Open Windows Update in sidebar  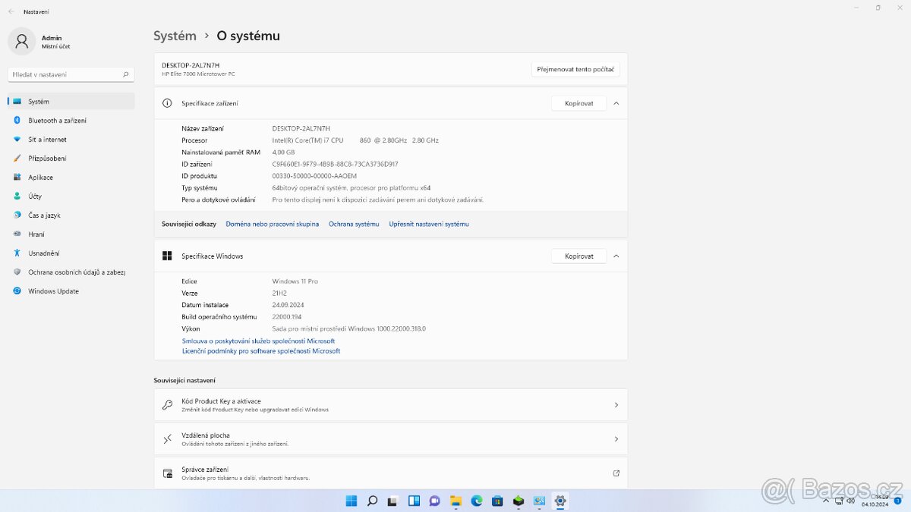click(53, 291)
